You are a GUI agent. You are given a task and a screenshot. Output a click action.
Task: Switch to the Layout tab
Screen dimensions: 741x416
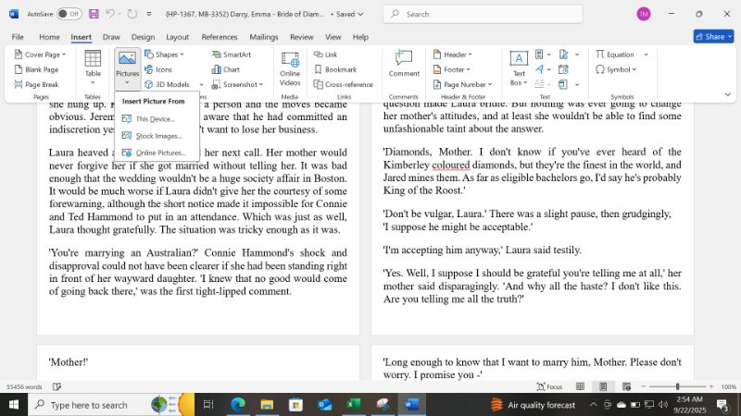[177, 37]
